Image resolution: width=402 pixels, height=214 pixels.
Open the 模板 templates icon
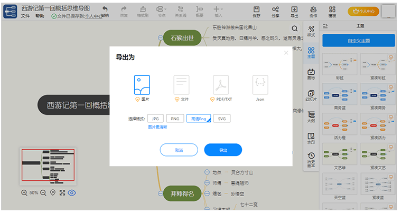point(332,11)
